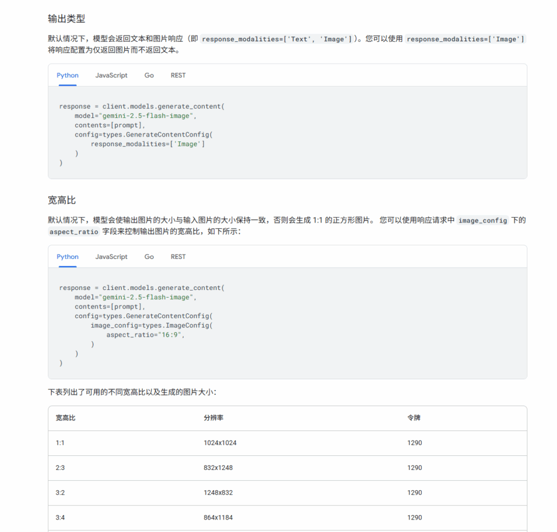Image resolution: width=557 pixels, height=532 pixels.
Task: Open Go tab in the aspect_ratio code sample
Action: click(149, 257)
